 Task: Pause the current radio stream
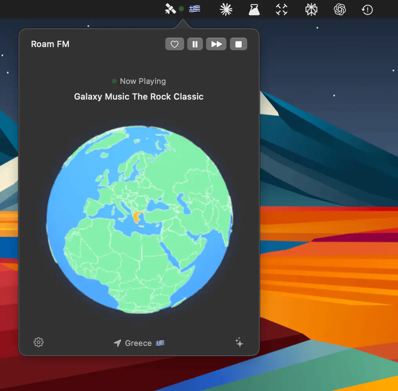pos(195,44)
